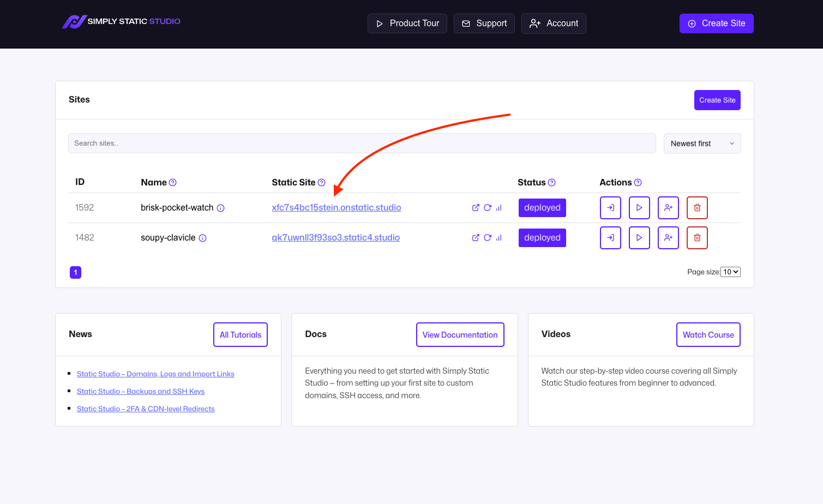Open Domains, Logs and Import Links article
Image resolution: width=823 pixels, height=504 pixels.
[155, 374]
